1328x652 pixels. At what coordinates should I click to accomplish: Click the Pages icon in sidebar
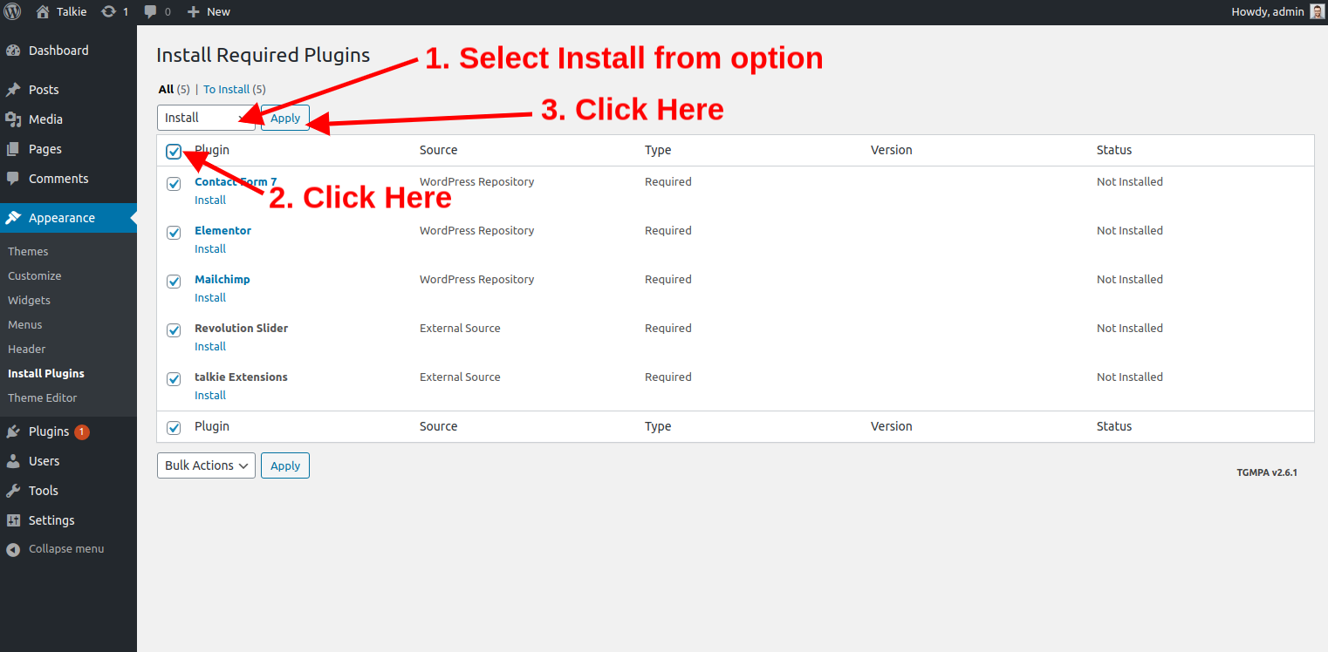point(13,149)
